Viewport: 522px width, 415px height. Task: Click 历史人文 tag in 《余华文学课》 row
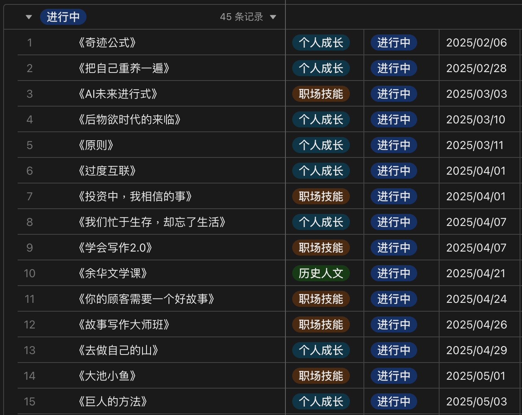(321, 273)
